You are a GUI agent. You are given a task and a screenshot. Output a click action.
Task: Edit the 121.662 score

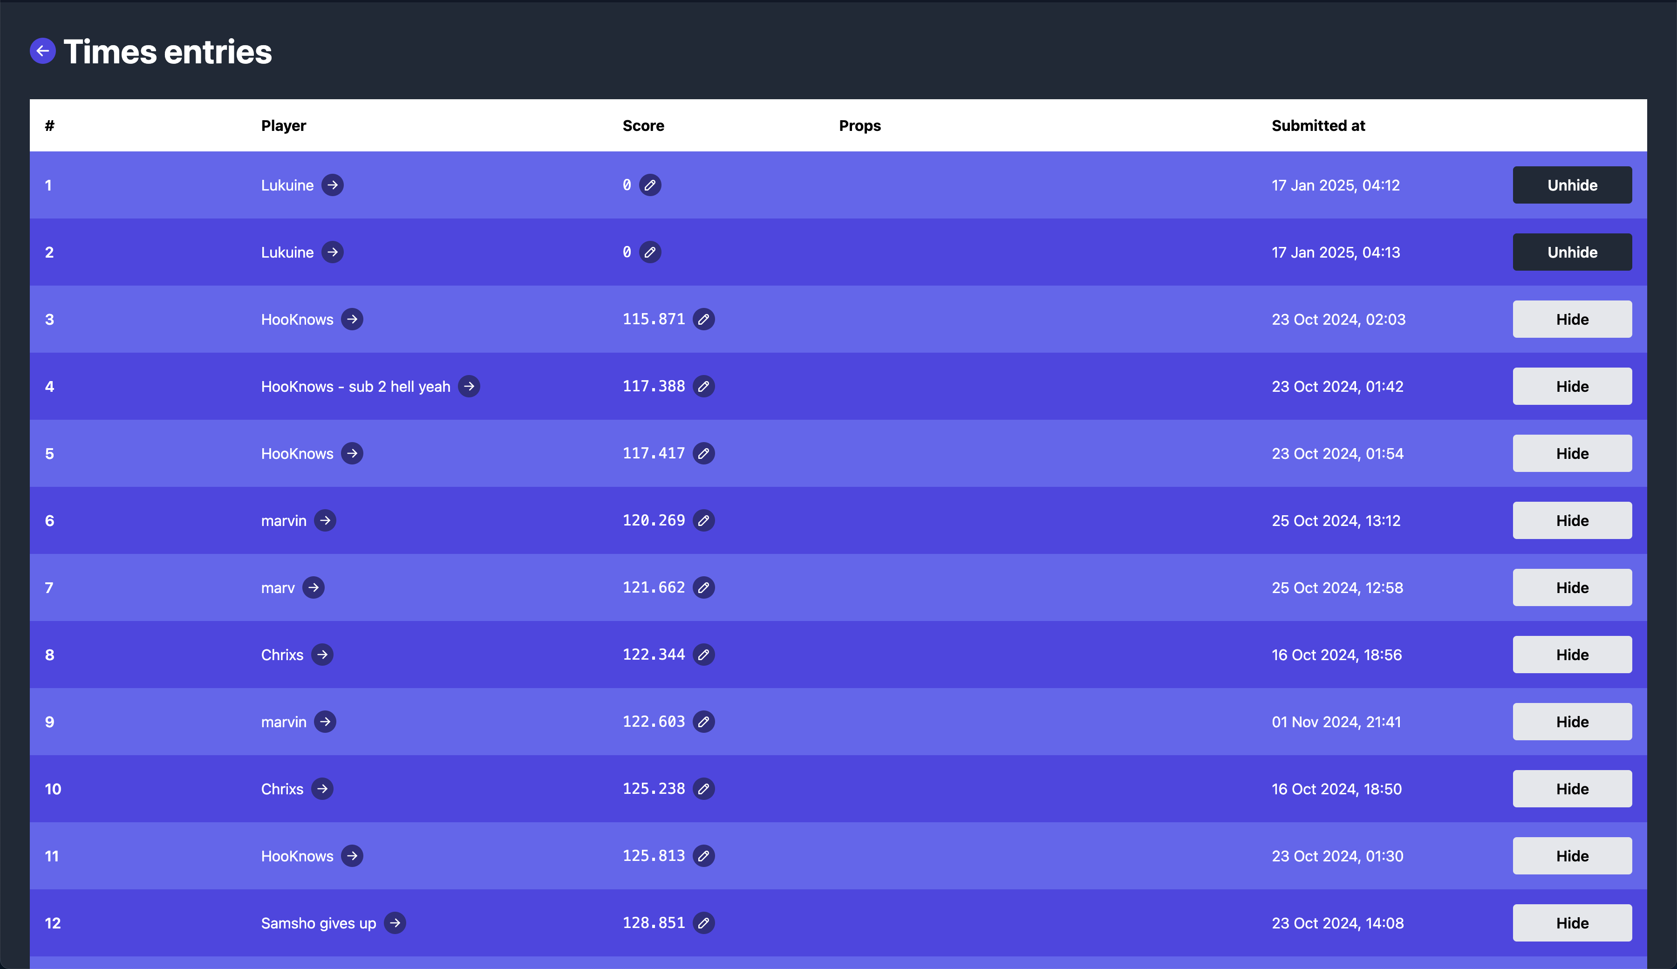(x=703, y=587)
